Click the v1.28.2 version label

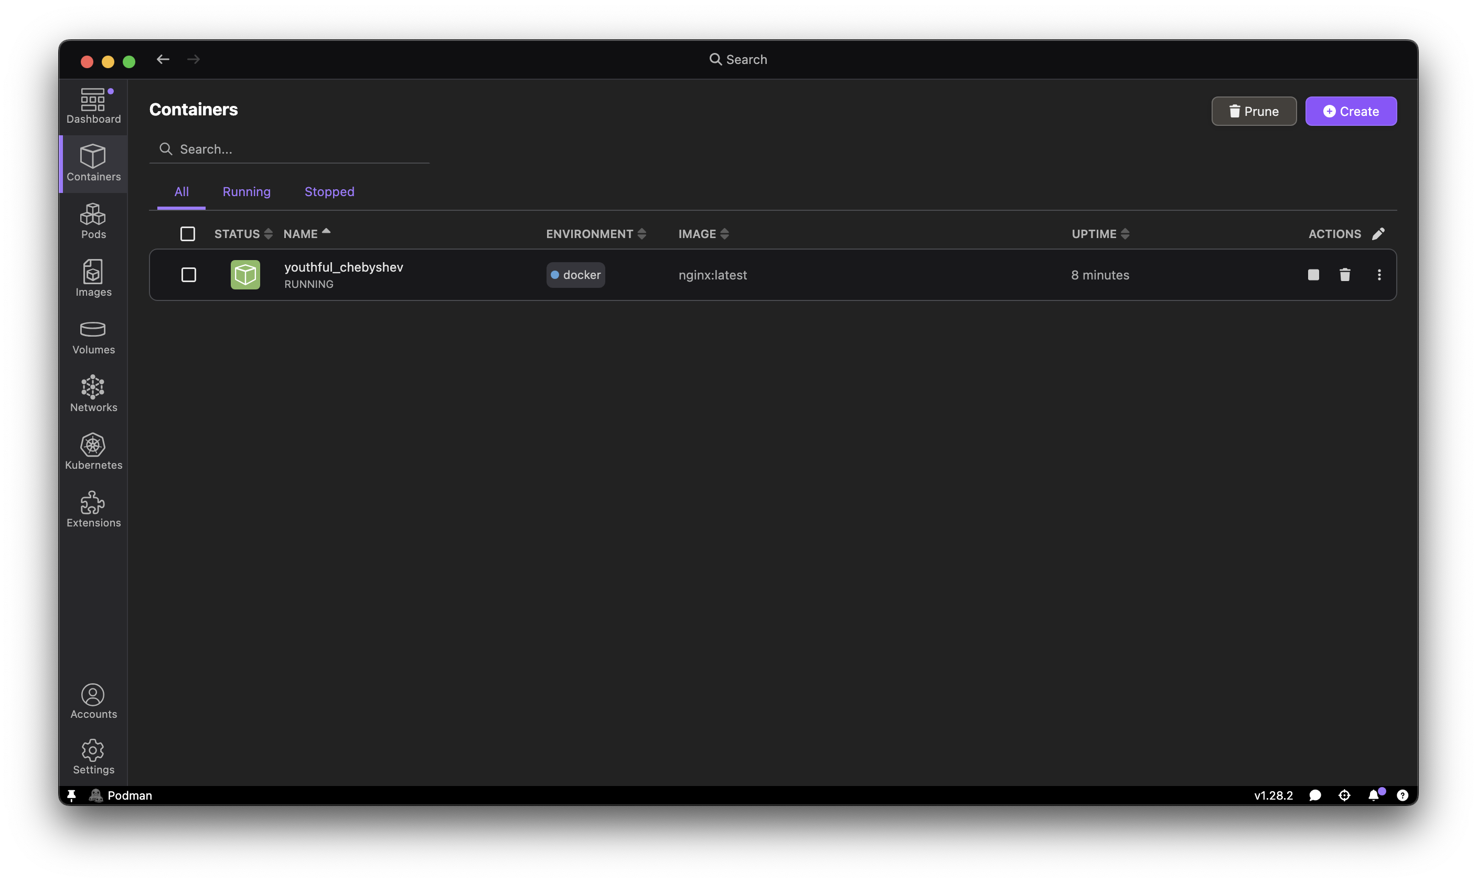[x=1273, y=795]
